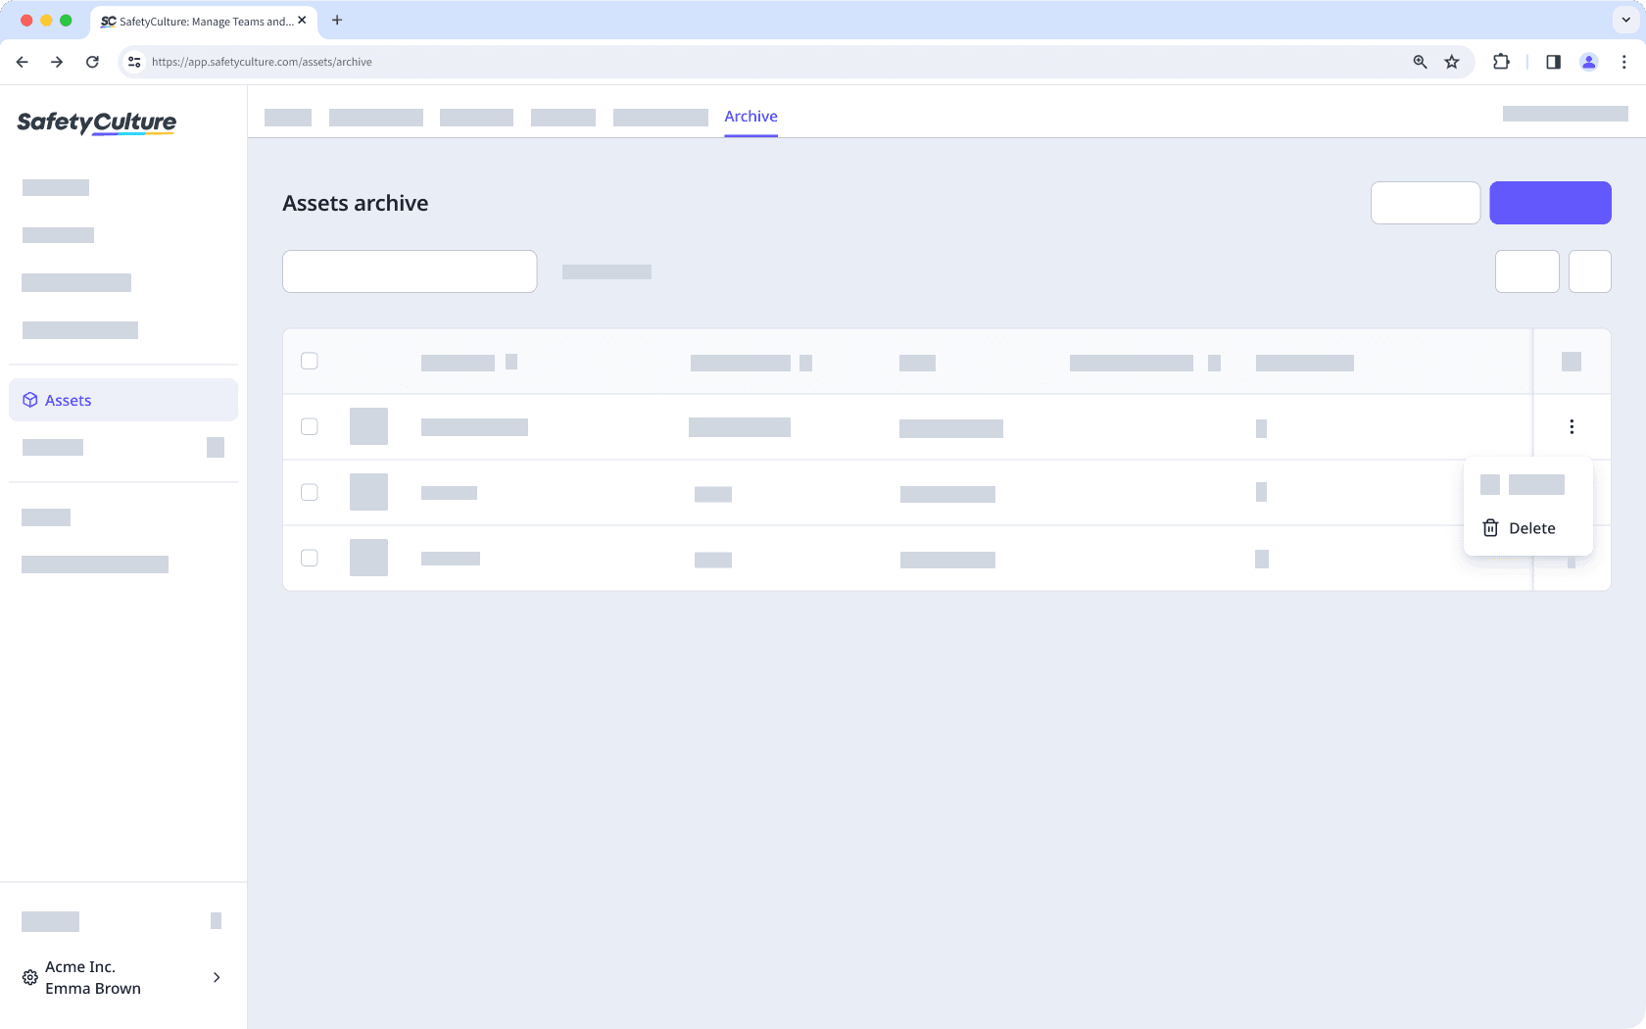Check the checkbox on the first asset row
Image resolution: width=1646 pixels, height=1029 pixels.
click(x=310, y=426)
